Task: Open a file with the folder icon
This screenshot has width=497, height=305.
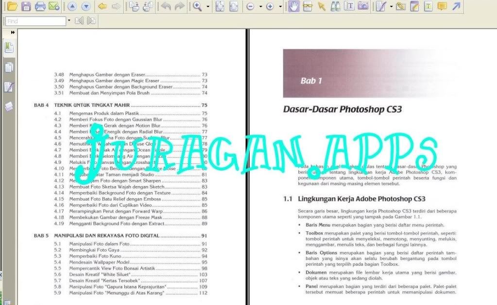Action: (12, 6)
